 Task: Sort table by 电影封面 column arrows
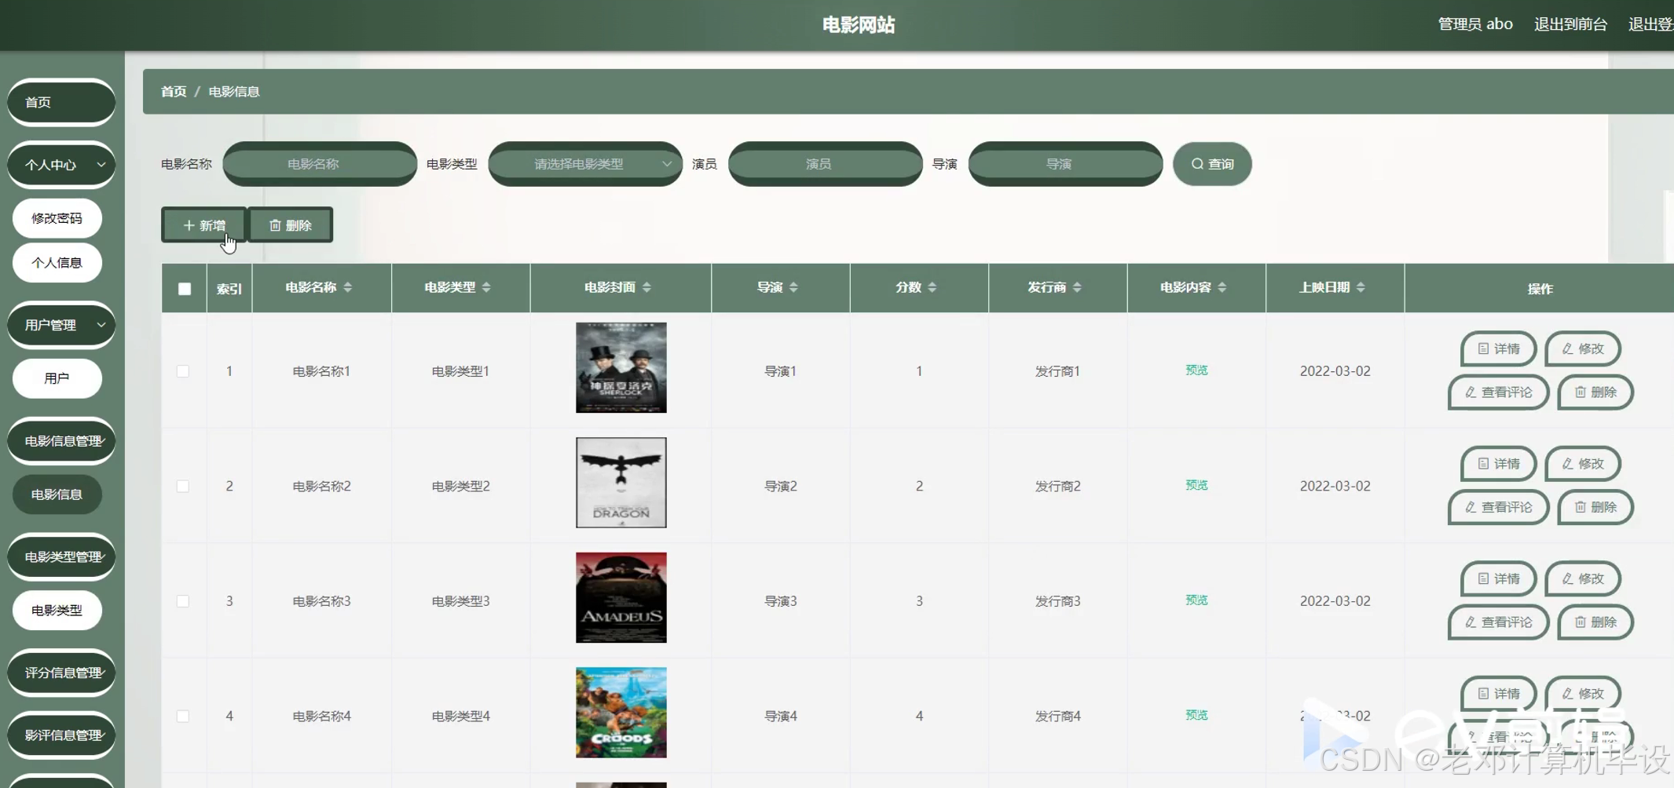(647, 287)
